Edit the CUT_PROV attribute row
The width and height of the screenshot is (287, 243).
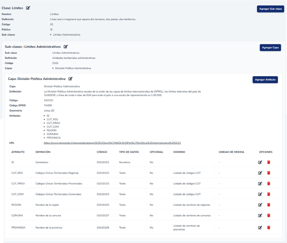[260, 184]
